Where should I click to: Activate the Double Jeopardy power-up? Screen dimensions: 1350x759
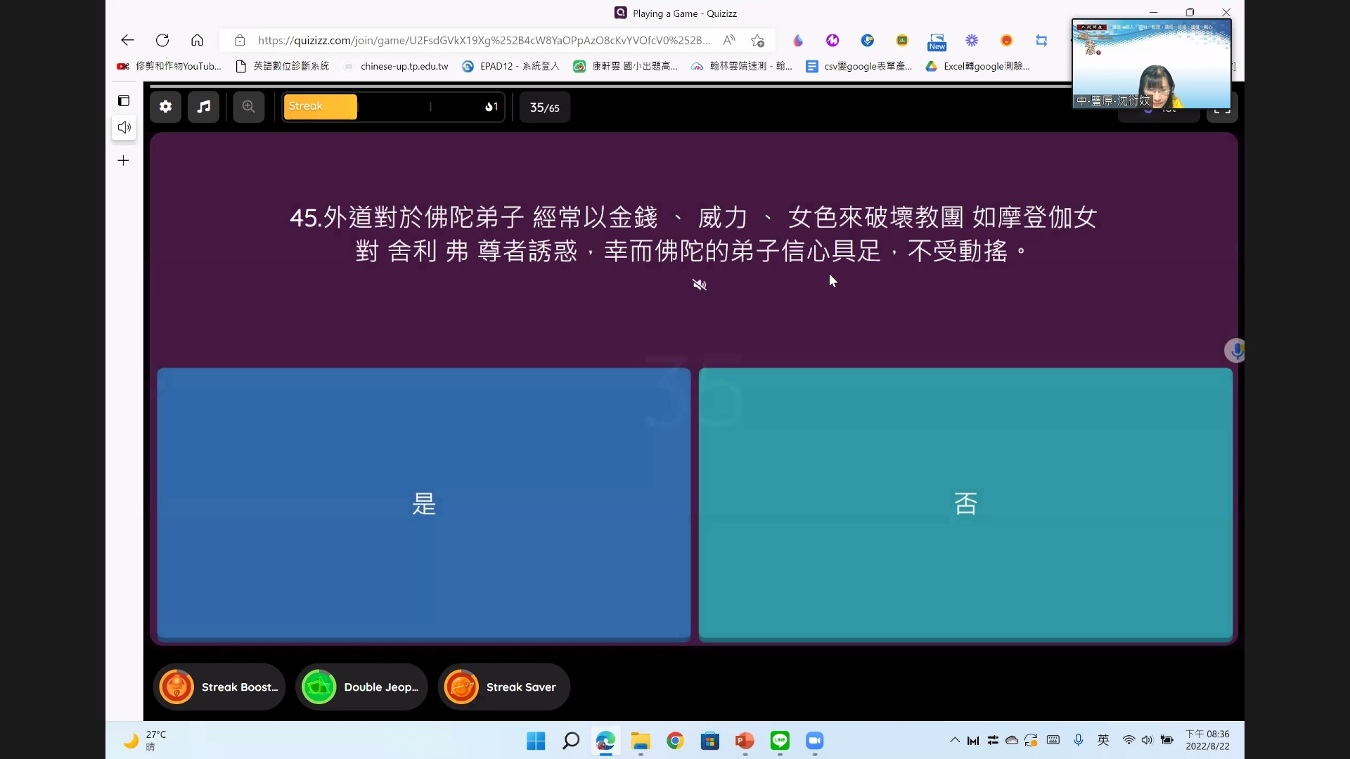361,687
